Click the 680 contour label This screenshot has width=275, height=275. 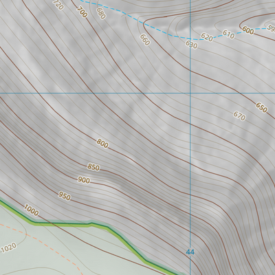pos(101,14)
